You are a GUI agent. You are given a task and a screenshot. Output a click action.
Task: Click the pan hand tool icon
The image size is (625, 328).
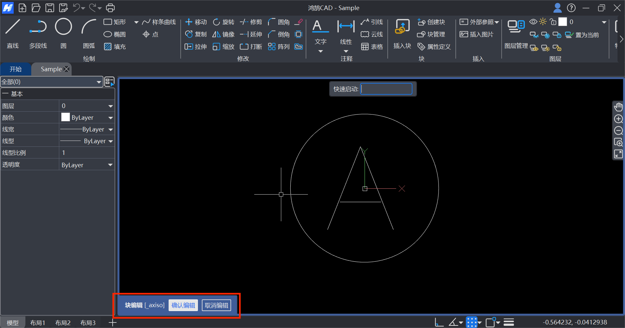(x=618, y=107)
